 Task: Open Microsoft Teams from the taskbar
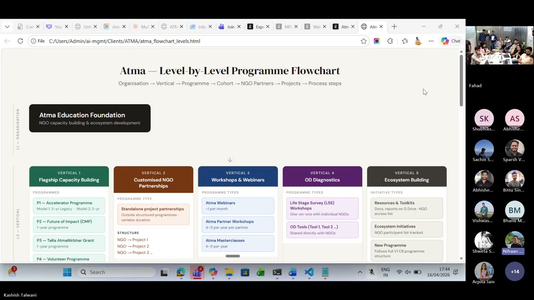pyautogui.click(x=196, y=272)
